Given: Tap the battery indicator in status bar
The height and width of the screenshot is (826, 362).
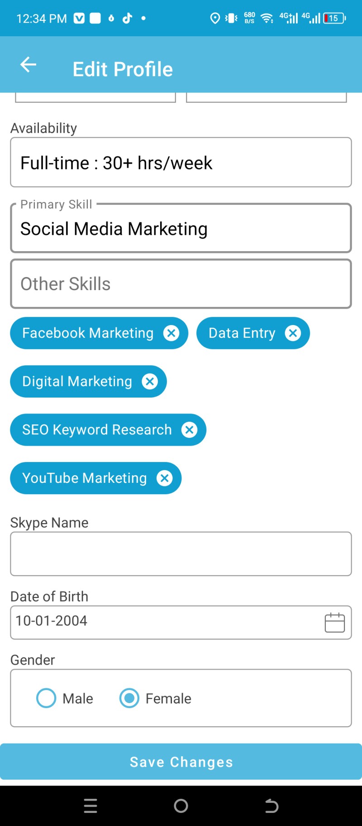Looking at the screenshot, I should pos(334,18).
